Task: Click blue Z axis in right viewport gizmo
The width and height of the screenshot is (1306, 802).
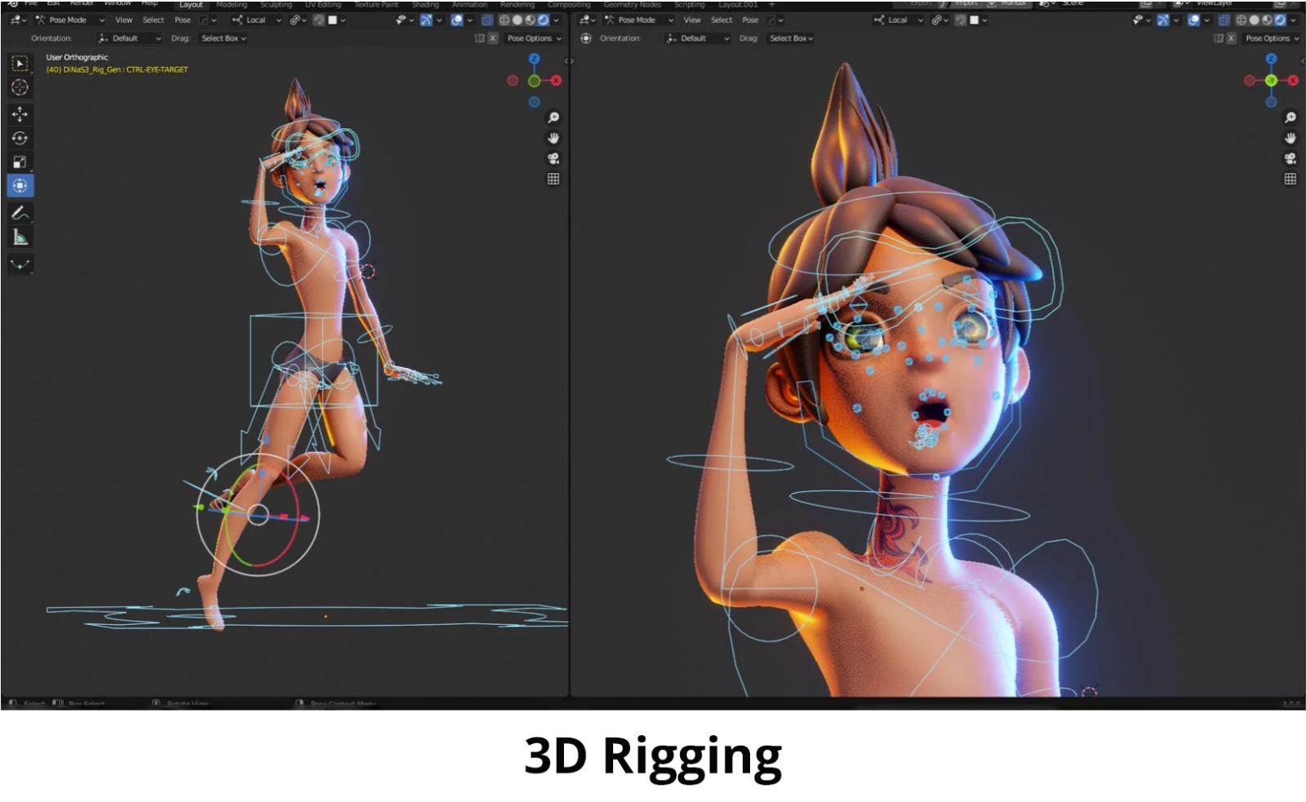Action: (1271, 59)
